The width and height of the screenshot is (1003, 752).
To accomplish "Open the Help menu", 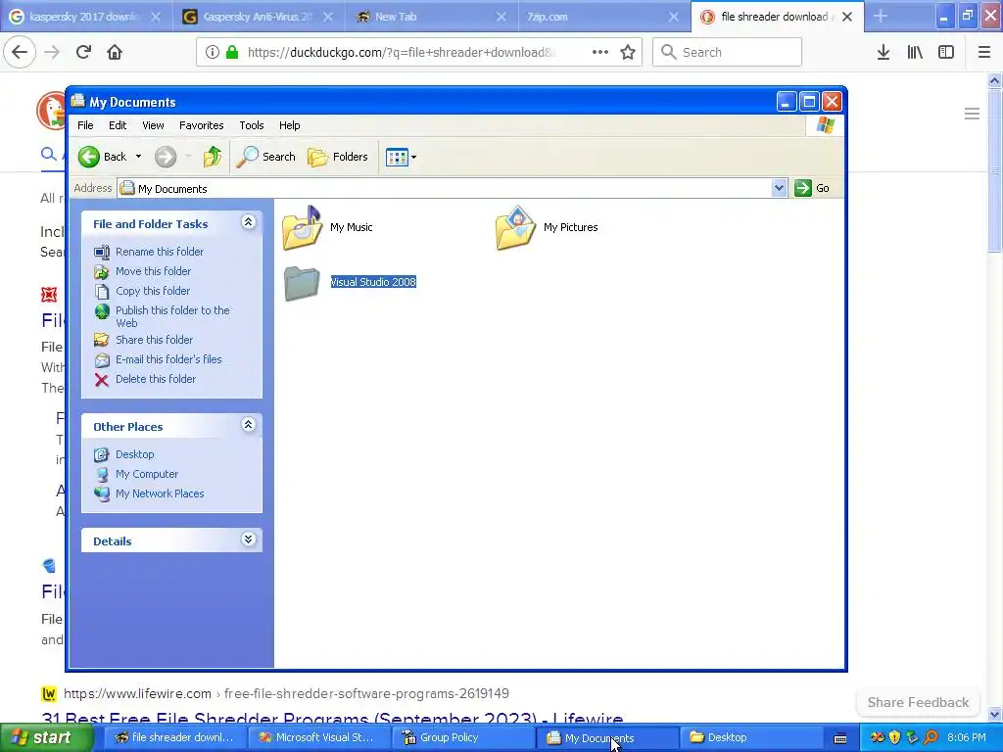I will (289, 125).
